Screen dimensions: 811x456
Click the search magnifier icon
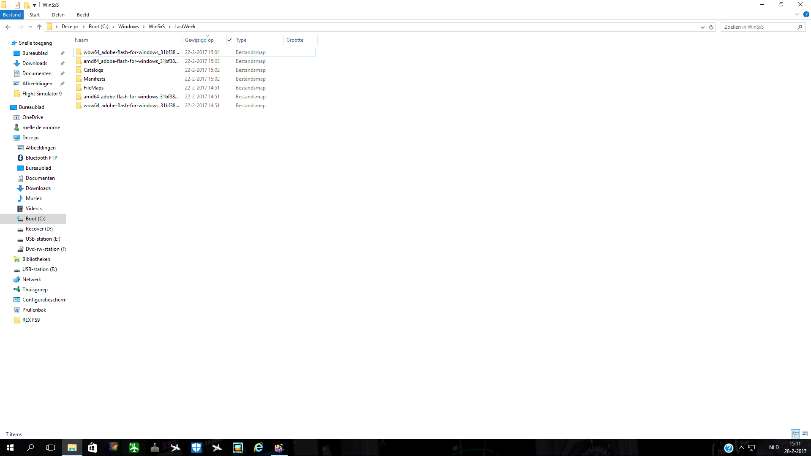pos(800,27)
